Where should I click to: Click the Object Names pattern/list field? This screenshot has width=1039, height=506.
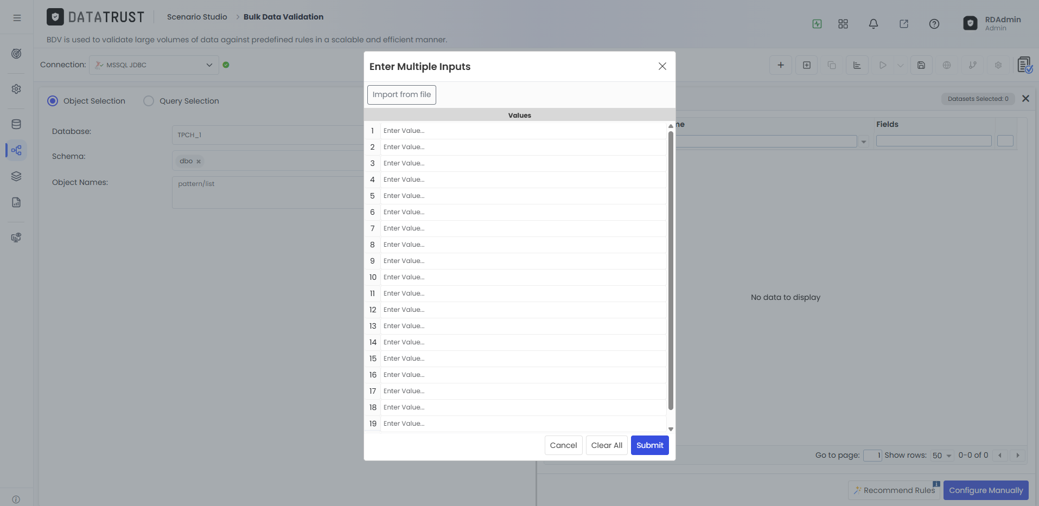(x=268, y=193)
